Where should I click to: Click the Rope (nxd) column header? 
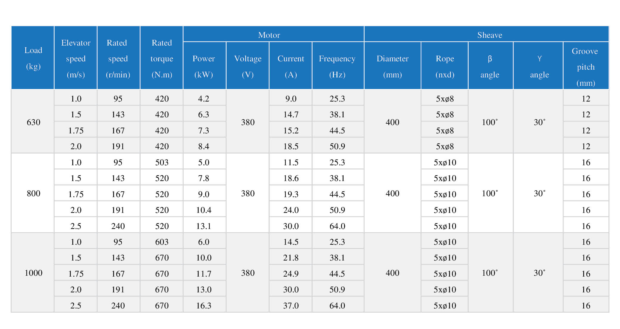445,66
